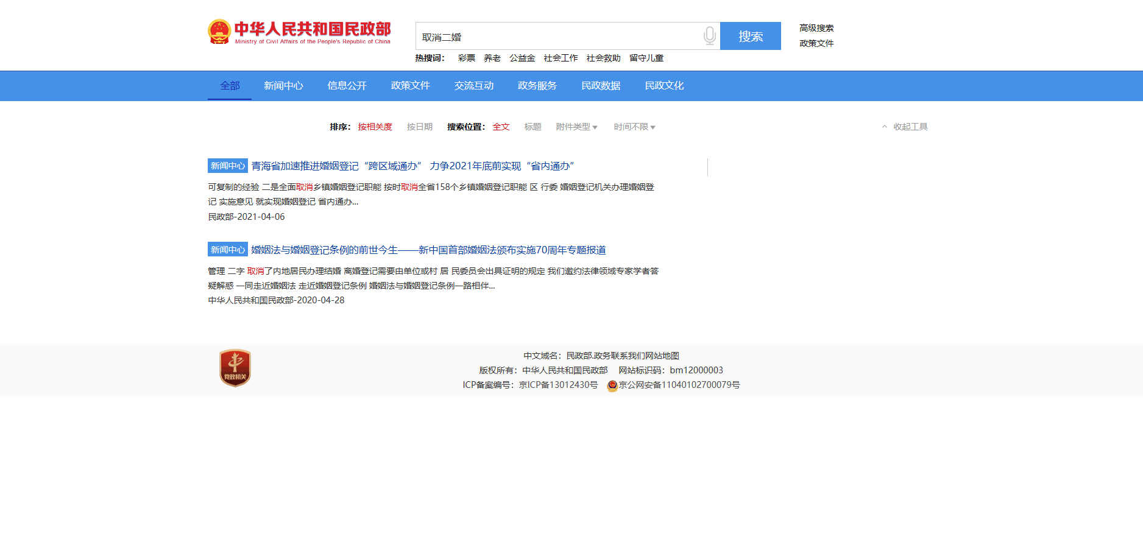Open the 时间不限 time filter dropdown
Screen dimensions: 1143x556
coord(634,127)
